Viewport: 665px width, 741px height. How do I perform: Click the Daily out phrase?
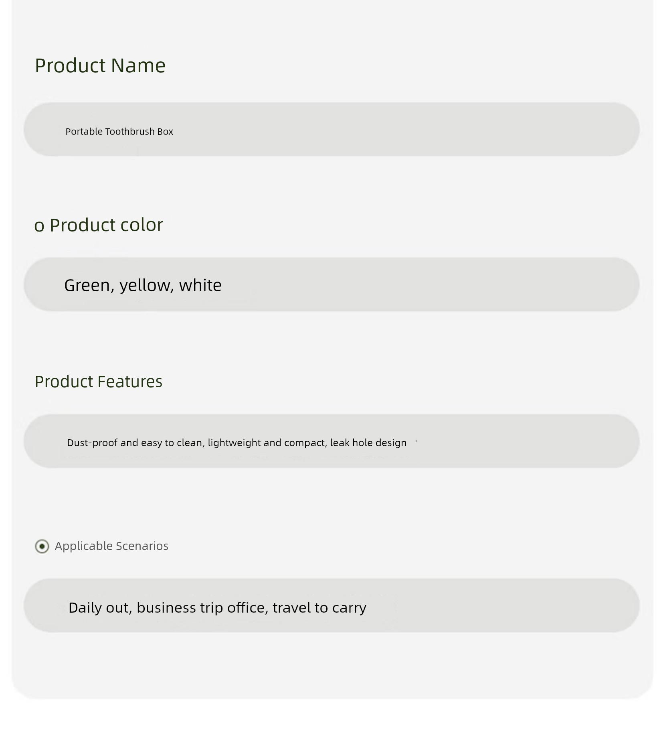(99, 608)
